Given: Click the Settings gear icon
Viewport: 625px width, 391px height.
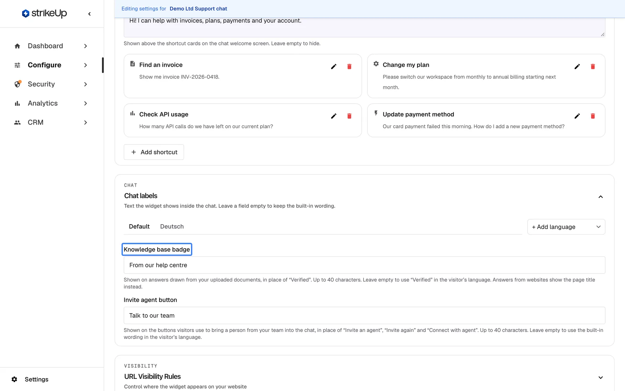Looking at the screenshot, I should pos(14,379).
